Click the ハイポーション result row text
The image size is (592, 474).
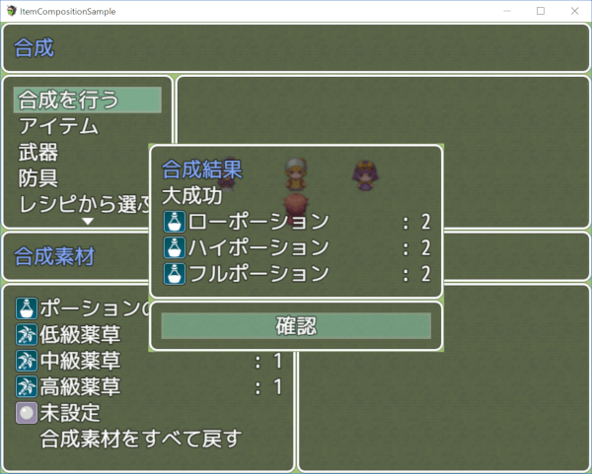[259, 247]
